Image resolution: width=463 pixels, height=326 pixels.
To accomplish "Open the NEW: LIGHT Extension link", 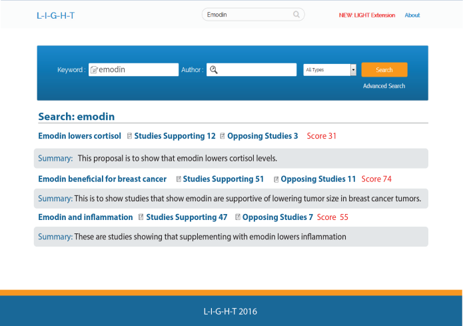I will click(367, 15).
